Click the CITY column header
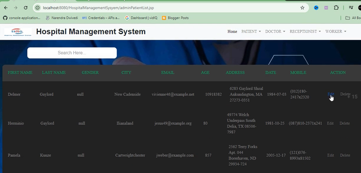 coord(126,72)
